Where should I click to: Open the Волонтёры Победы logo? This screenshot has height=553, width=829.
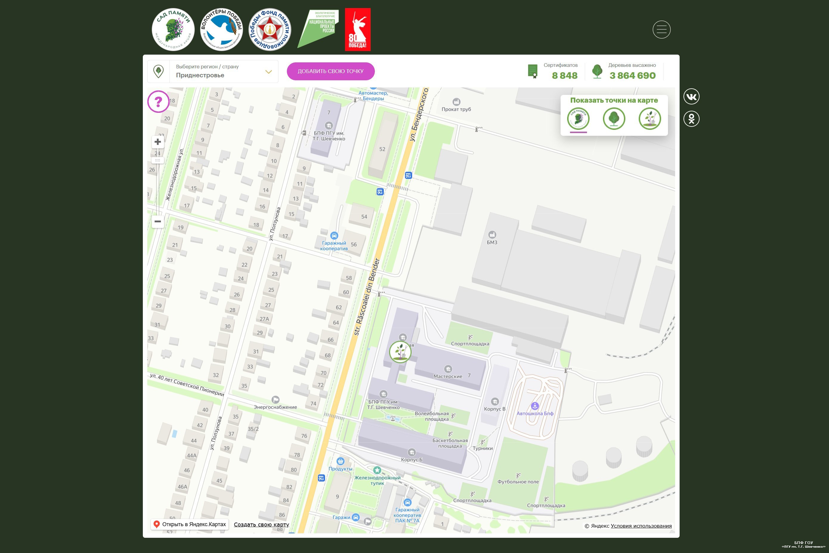(221, 30)
